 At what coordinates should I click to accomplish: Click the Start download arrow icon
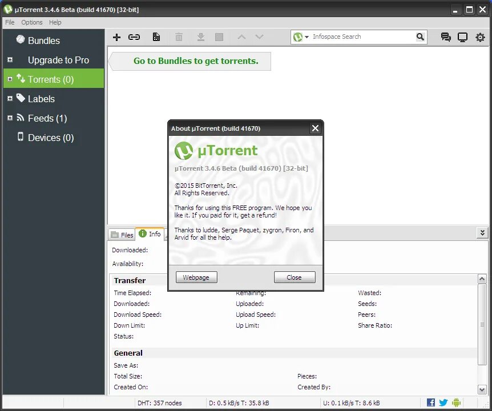coord(201,37)
